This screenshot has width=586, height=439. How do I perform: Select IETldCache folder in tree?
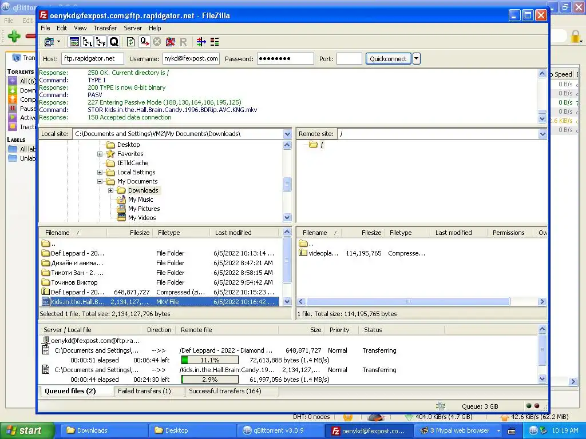(x=133, y=163)
